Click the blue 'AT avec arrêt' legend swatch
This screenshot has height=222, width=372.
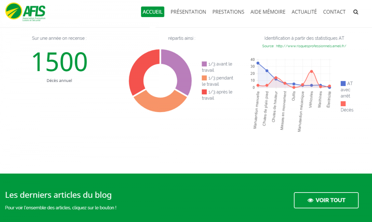coord(343,83)
